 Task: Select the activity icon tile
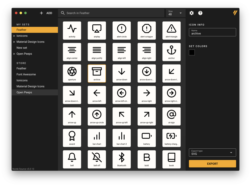72,30
